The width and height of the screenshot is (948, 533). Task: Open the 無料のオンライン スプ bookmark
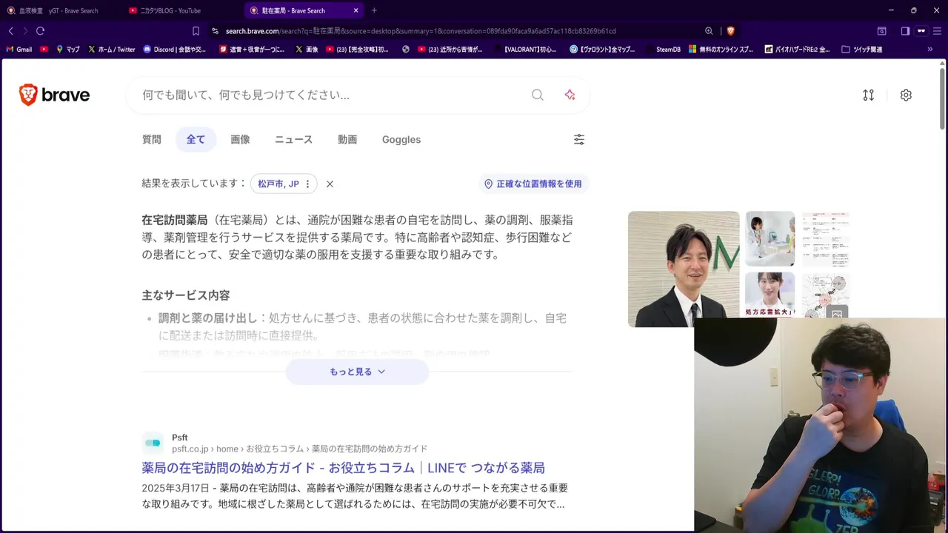[x=721, y=50]
